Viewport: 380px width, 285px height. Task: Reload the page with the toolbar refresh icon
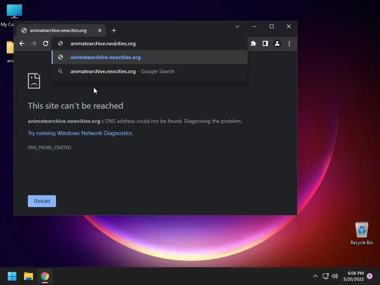[46, 43]
